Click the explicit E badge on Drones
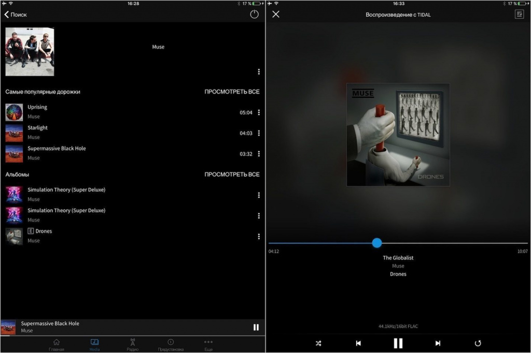 coord(31,231)
